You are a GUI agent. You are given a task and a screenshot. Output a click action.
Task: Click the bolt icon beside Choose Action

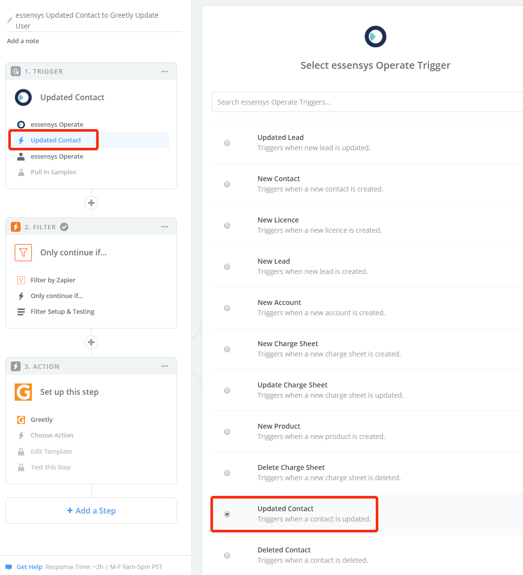pos(21,435)
